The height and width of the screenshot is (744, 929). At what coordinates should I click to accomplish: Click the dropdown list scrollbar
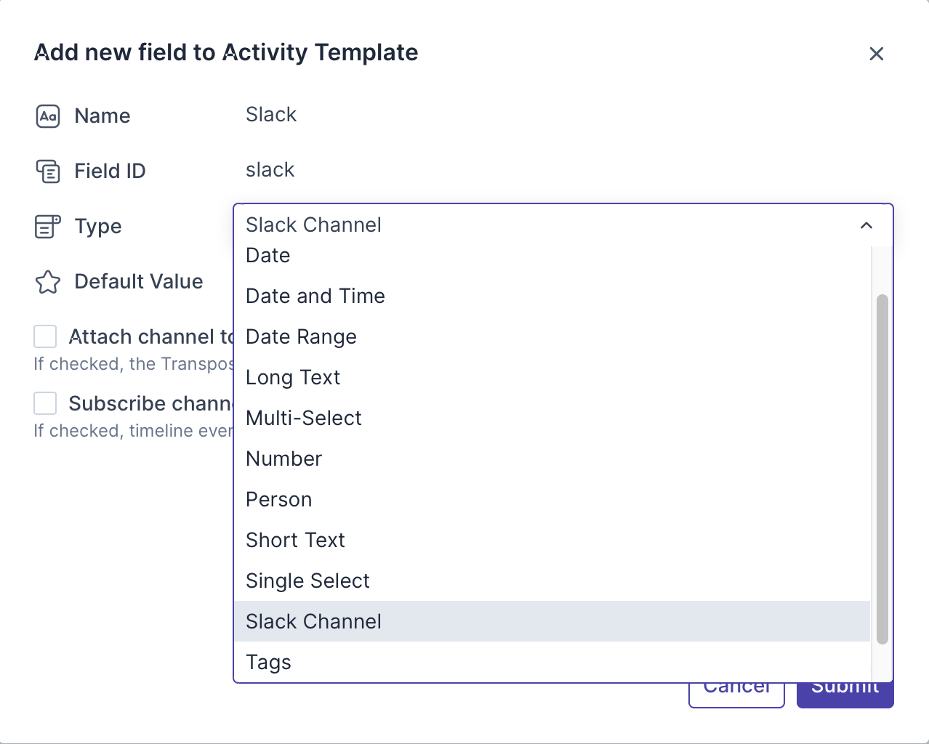point(882,469)
